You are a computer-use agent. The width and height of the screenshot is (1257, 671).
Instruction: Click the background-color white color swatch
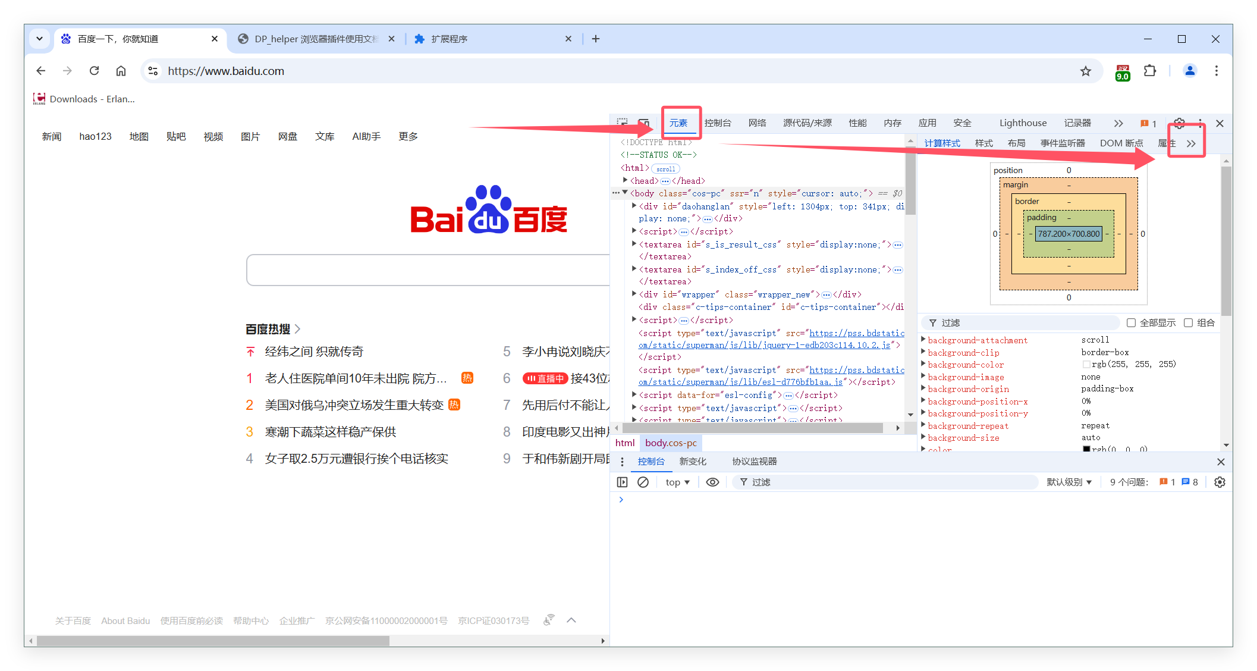tap(1086, 365)
